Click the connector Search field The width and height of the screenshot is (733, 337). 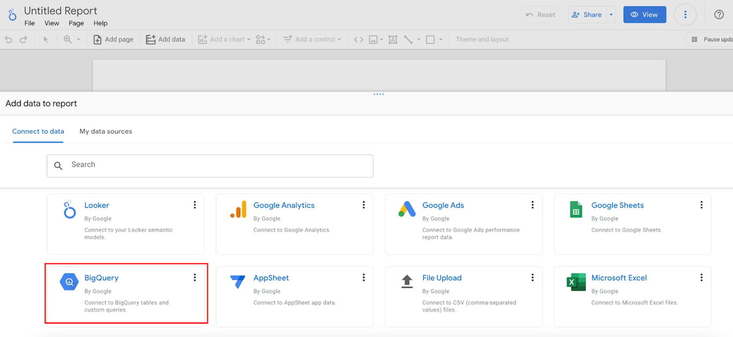point(210,166)
